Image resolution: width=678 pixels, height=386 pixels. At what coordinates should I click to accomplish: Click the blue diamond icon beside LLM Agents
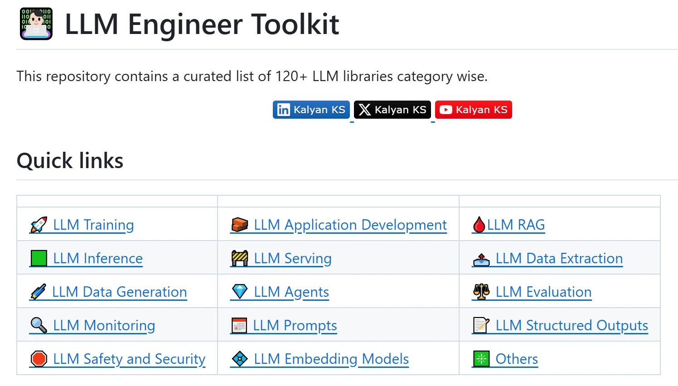240,291
